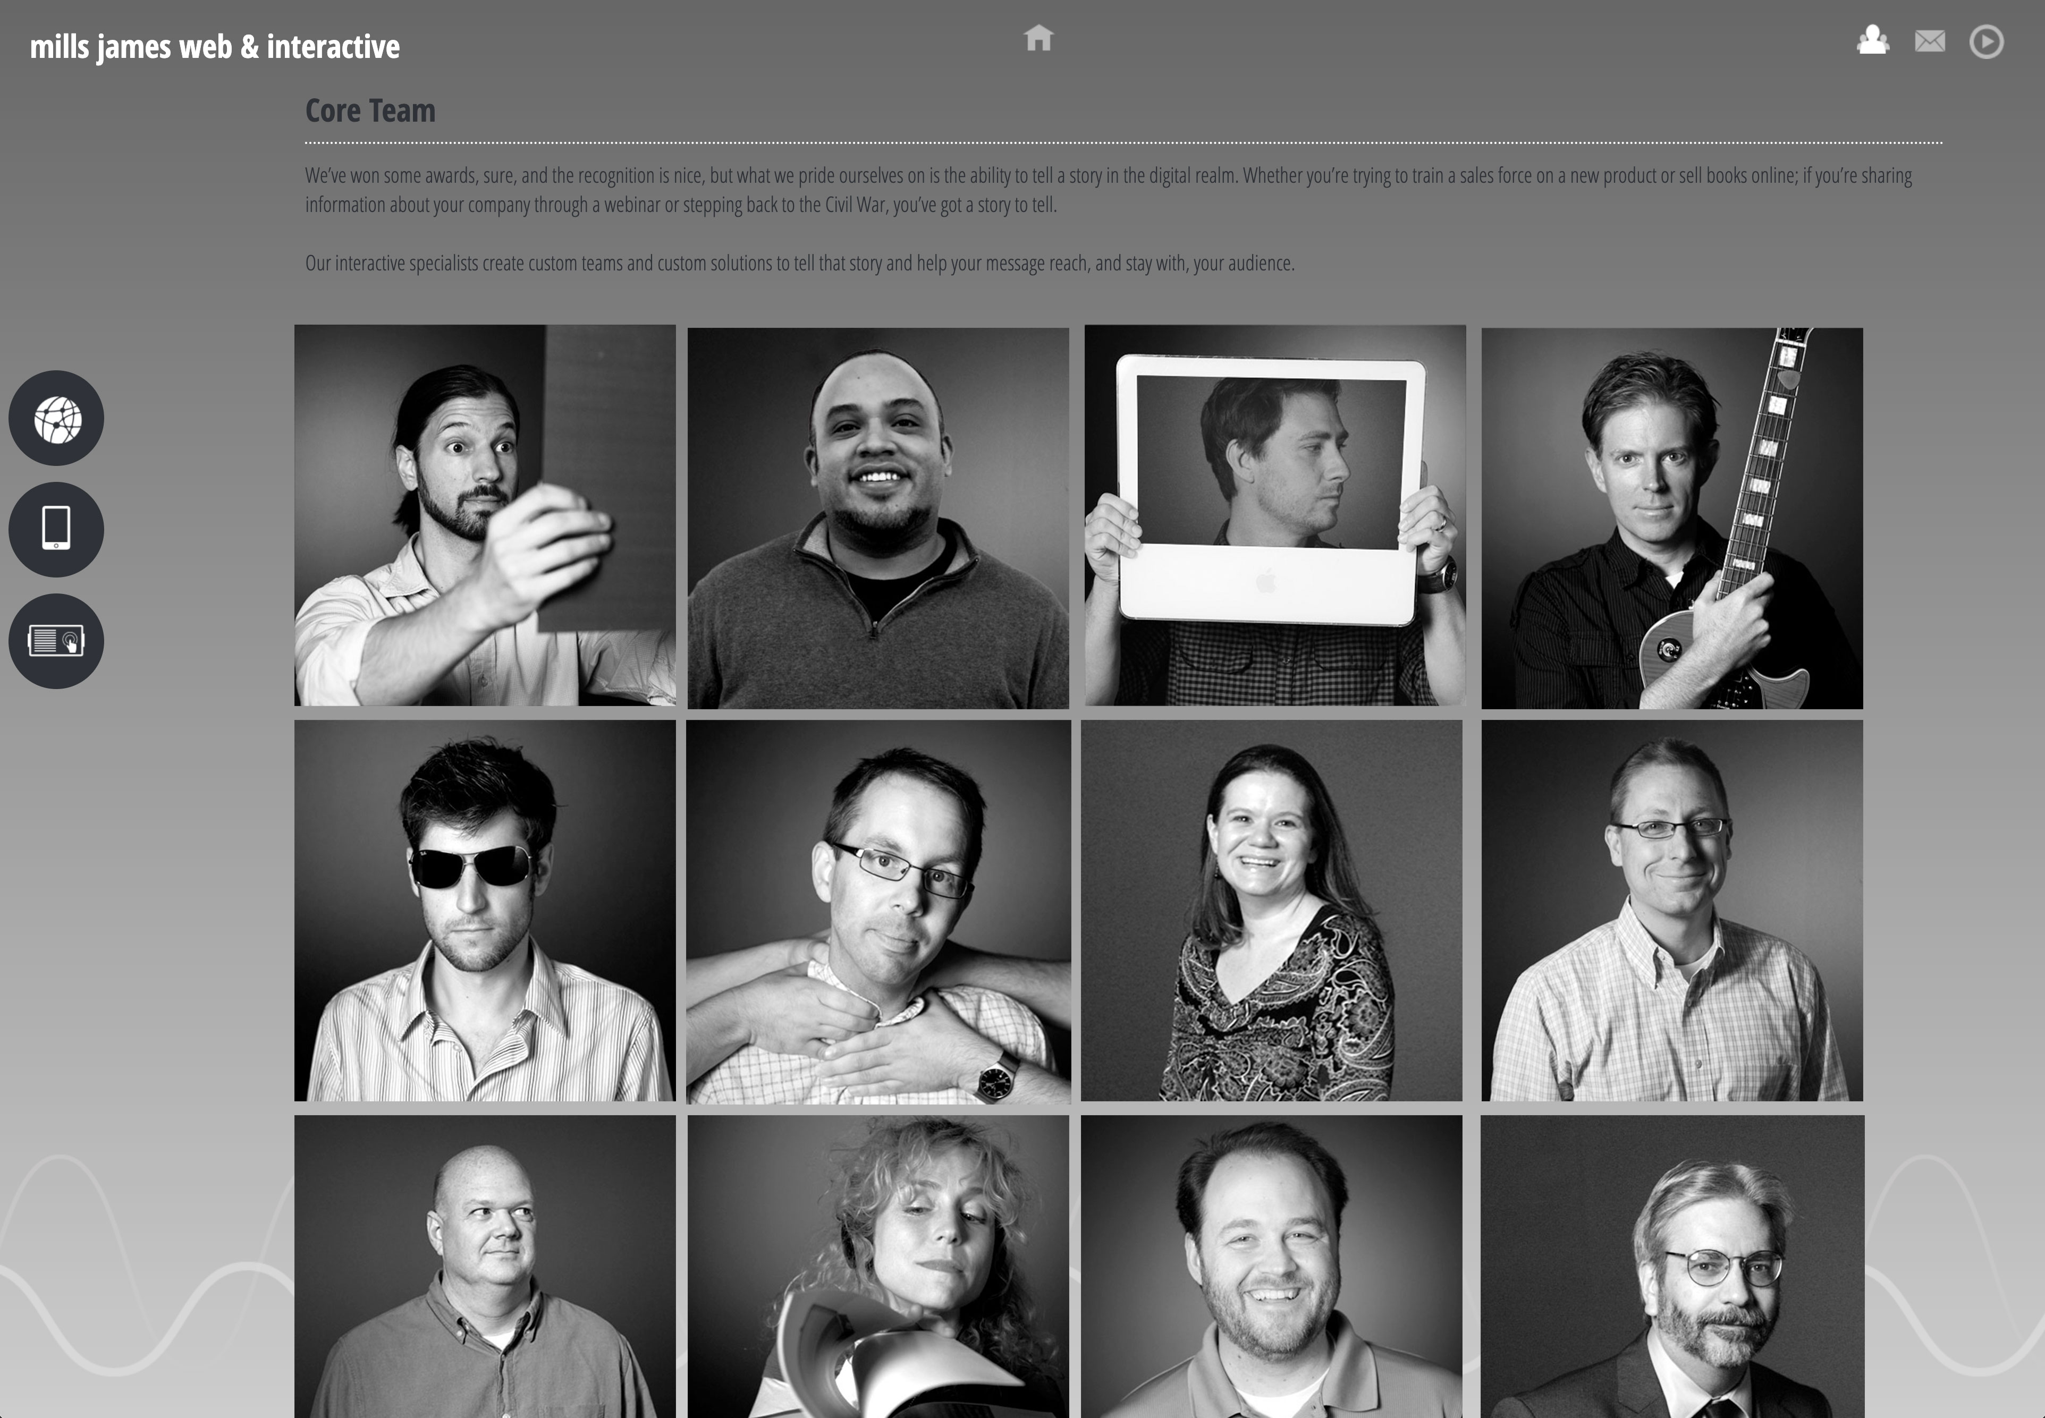Click the home icon in the header

1038,38
